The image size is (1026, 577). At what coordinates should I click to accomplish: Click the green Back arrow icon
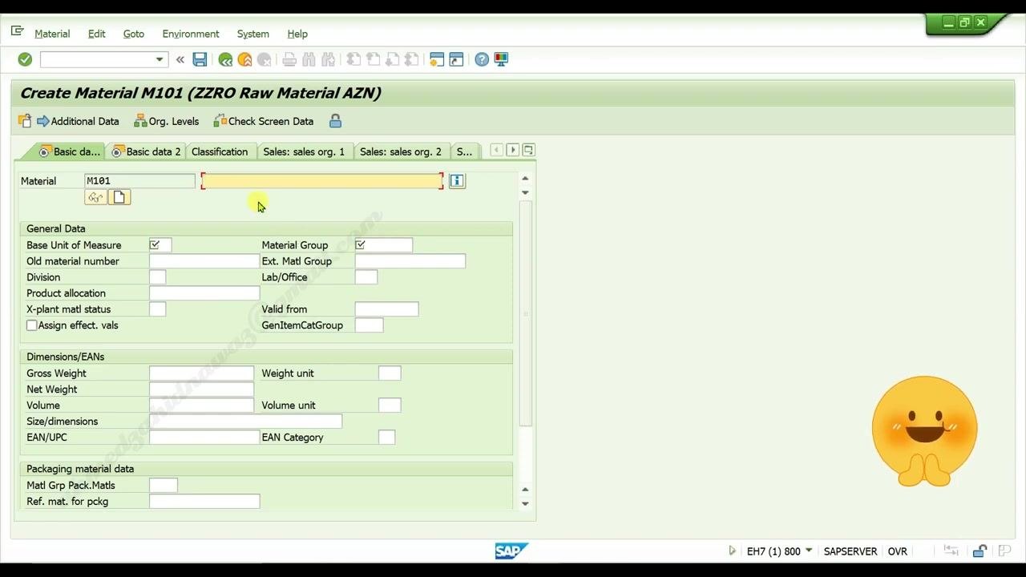pyautogui.click(x=225, y=59)
